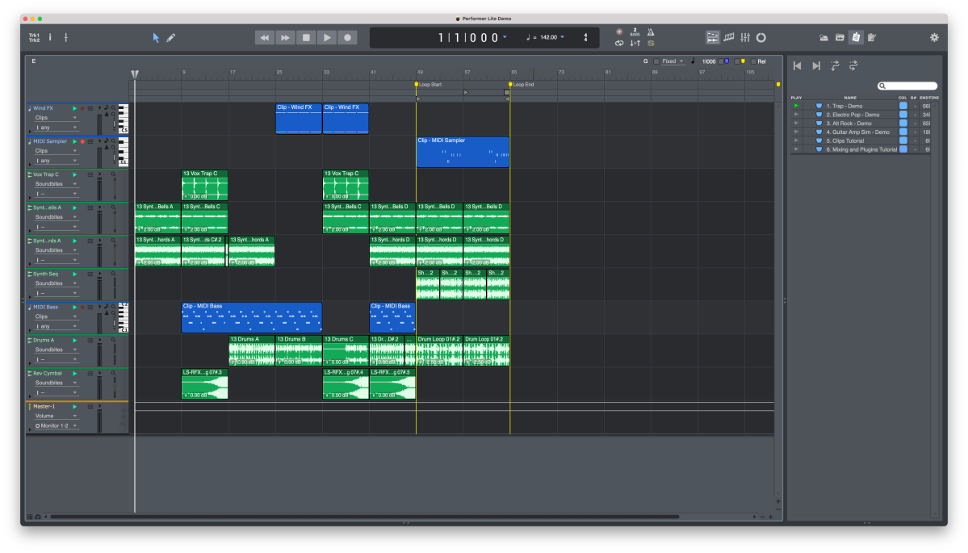Open the tempo 142.00 dropdown arrow
Image resolution: width=968 pixels, height=553 pixels.
click(563, 37)
